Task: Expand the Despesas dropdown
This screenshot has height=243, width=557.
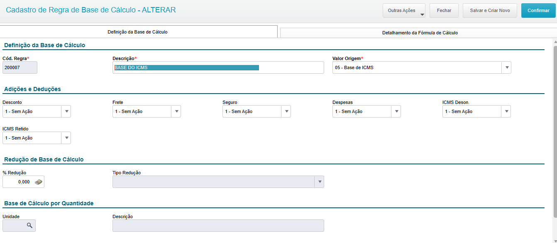Action: [x=396, y=111]
